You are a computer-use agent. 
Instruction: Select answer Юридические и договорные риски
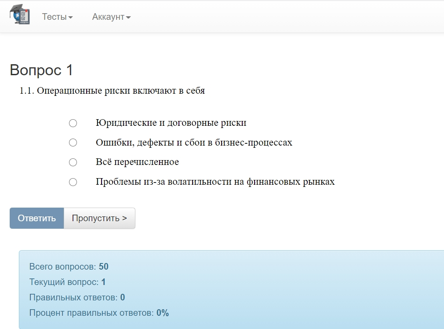coord(73,123)
